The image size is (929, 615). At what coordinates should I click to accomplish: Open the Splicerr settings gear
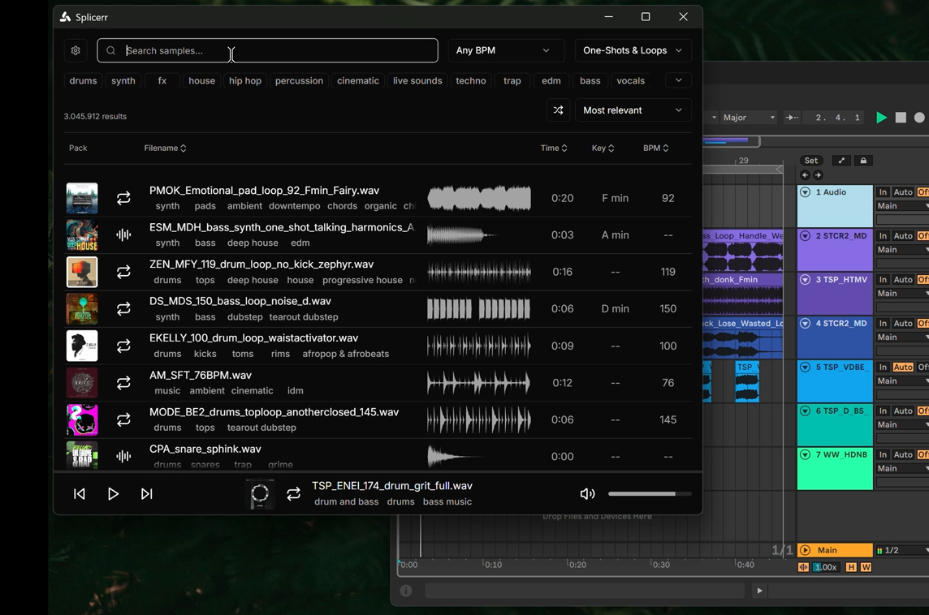coord(76,50)
